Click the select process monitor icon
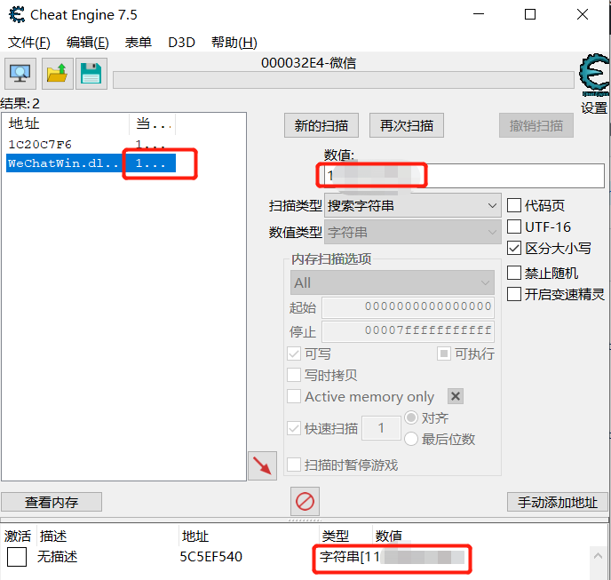The image size is (611, 580). (20, 74)
